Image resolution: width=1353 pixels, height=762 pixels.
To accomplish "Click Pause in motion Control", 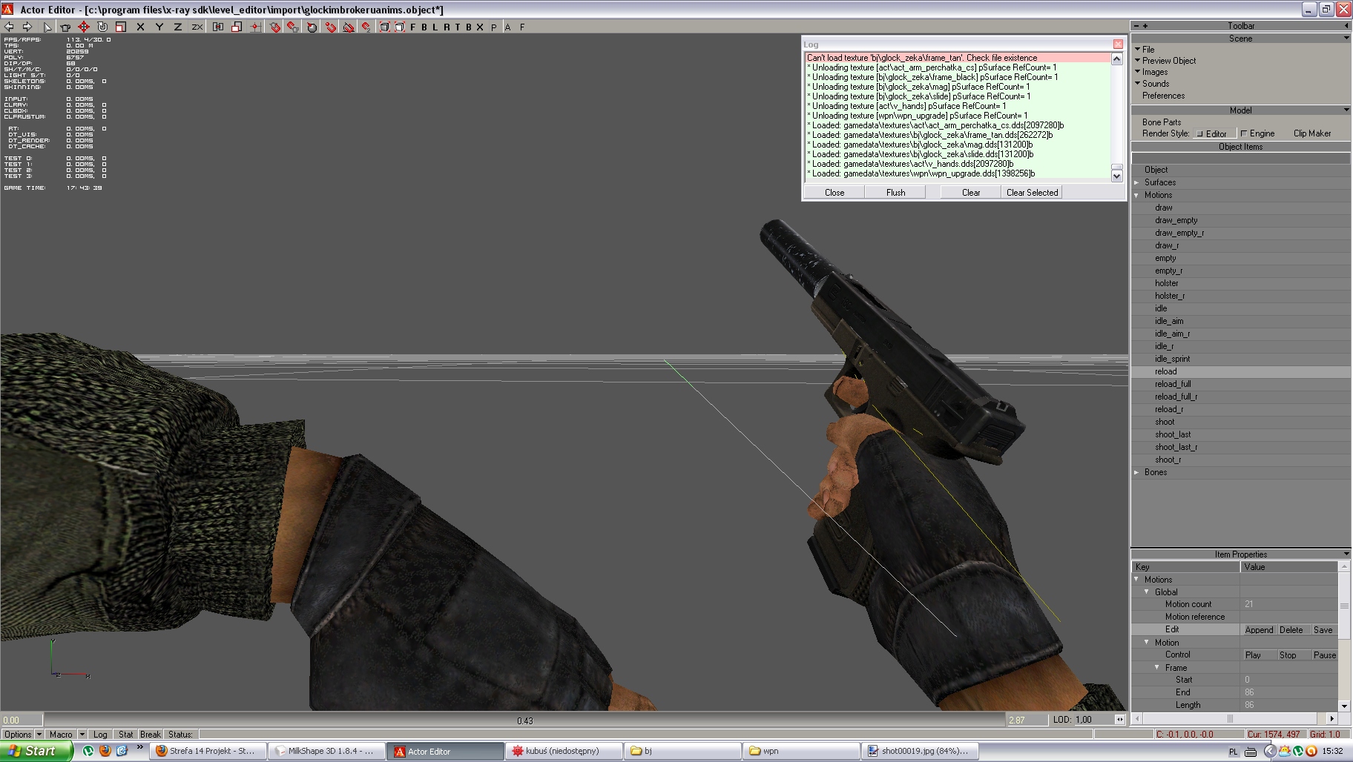I will pos(1324,655).
